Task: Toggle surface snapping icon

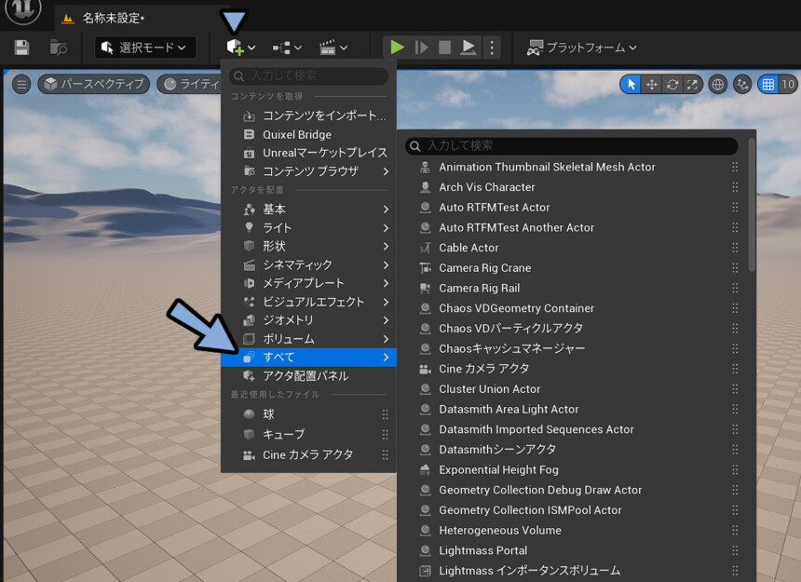Action: (x=742, y=84)
